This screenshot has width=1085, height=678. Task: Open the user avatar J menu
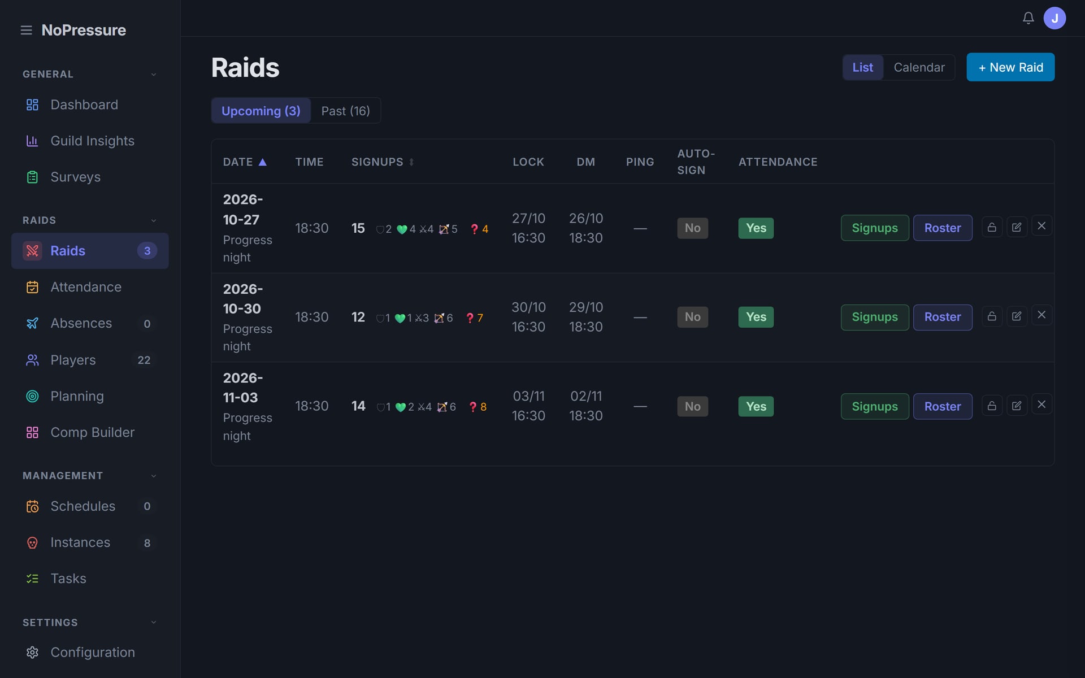[1054, 18]
